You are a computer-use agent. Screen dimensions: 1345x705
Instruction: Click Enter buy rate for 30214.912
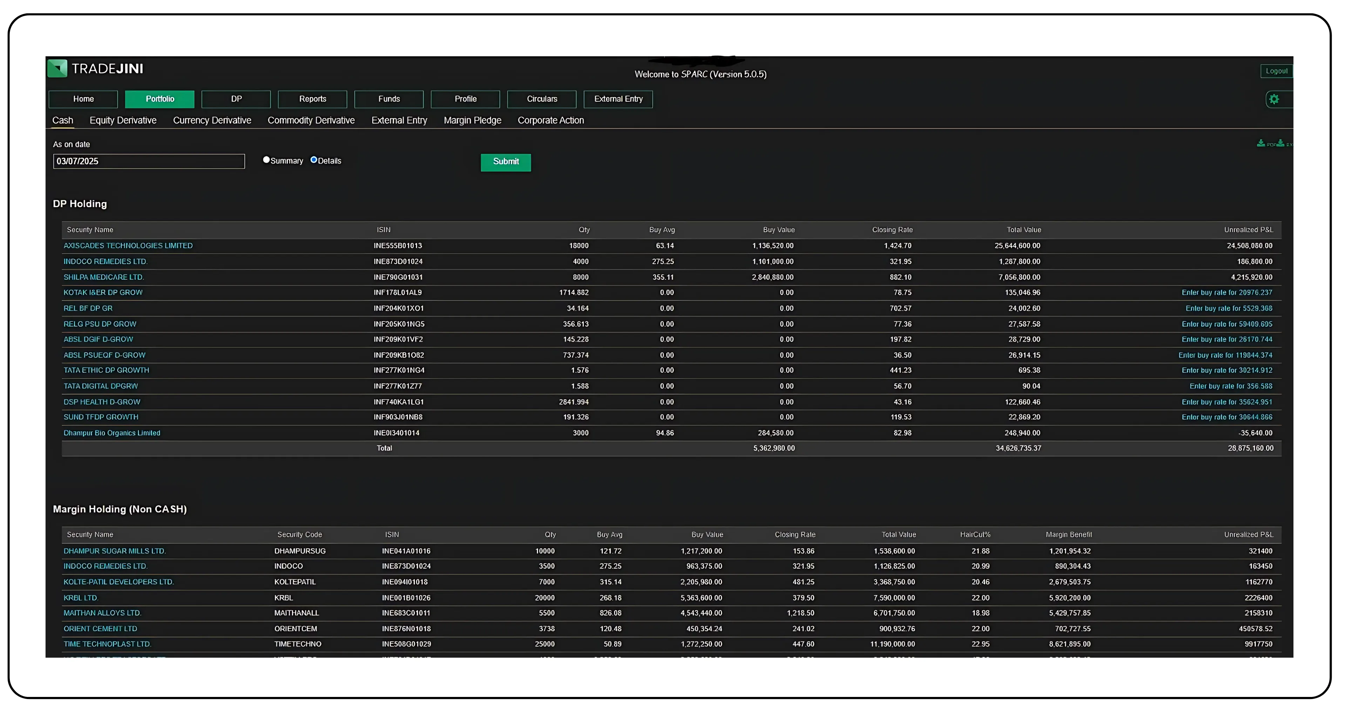pyautogui.click(x=1227, y=370)
